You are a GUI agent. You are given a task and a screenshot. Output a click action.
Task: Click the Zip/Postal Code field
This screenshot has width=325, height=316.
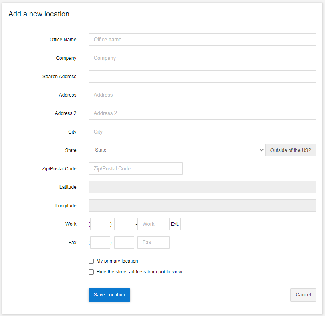tap(135, 168)
